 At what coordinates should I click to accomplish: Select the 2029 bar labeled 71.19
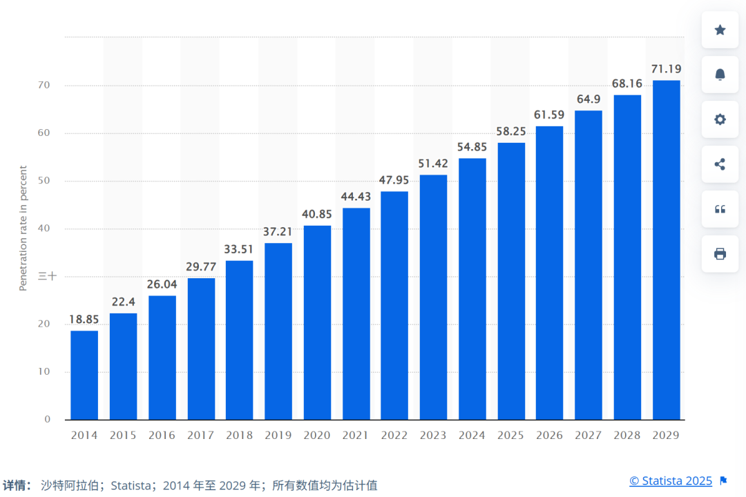666,250
